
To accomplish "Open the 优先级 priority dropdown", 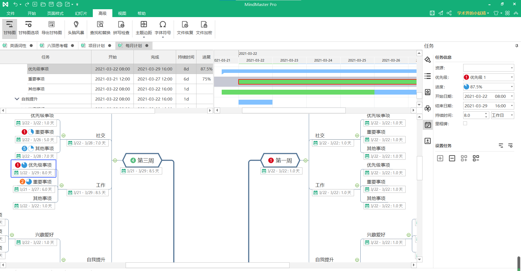I will coord(488,77).
